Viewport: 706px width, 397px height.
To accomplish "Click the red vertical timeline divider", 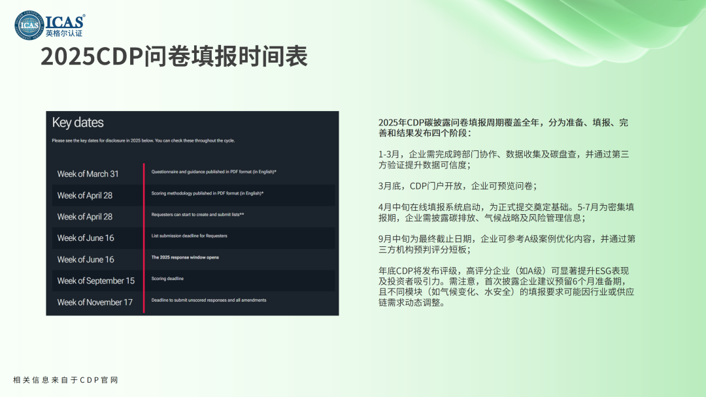I will tap(144, 238).
